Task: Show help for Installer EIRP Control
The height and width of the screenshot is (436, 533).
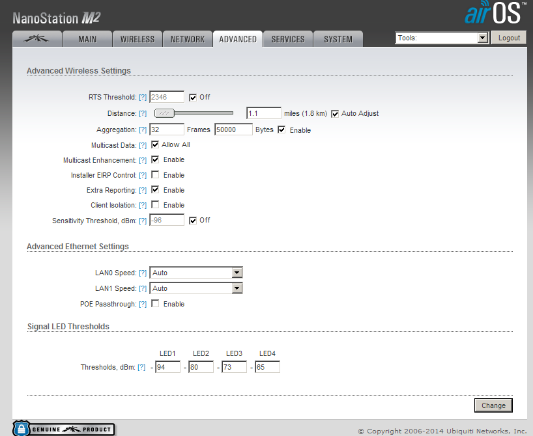Action: tap(143, 175)
